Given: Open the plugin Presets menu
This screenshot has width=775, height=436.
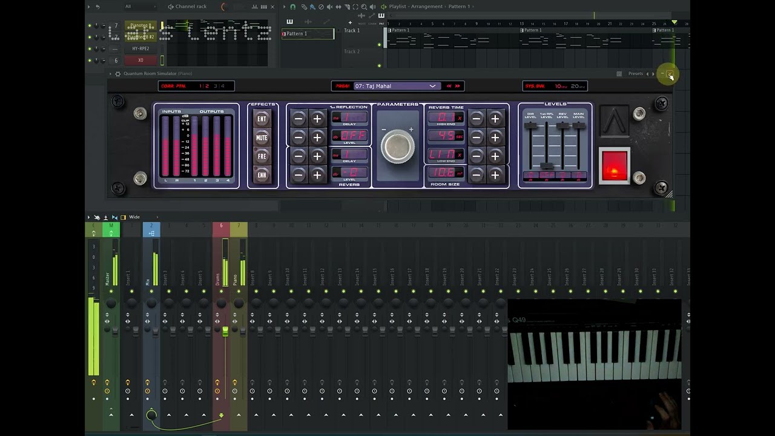Looking at the screenshot, I should [636, 74].
